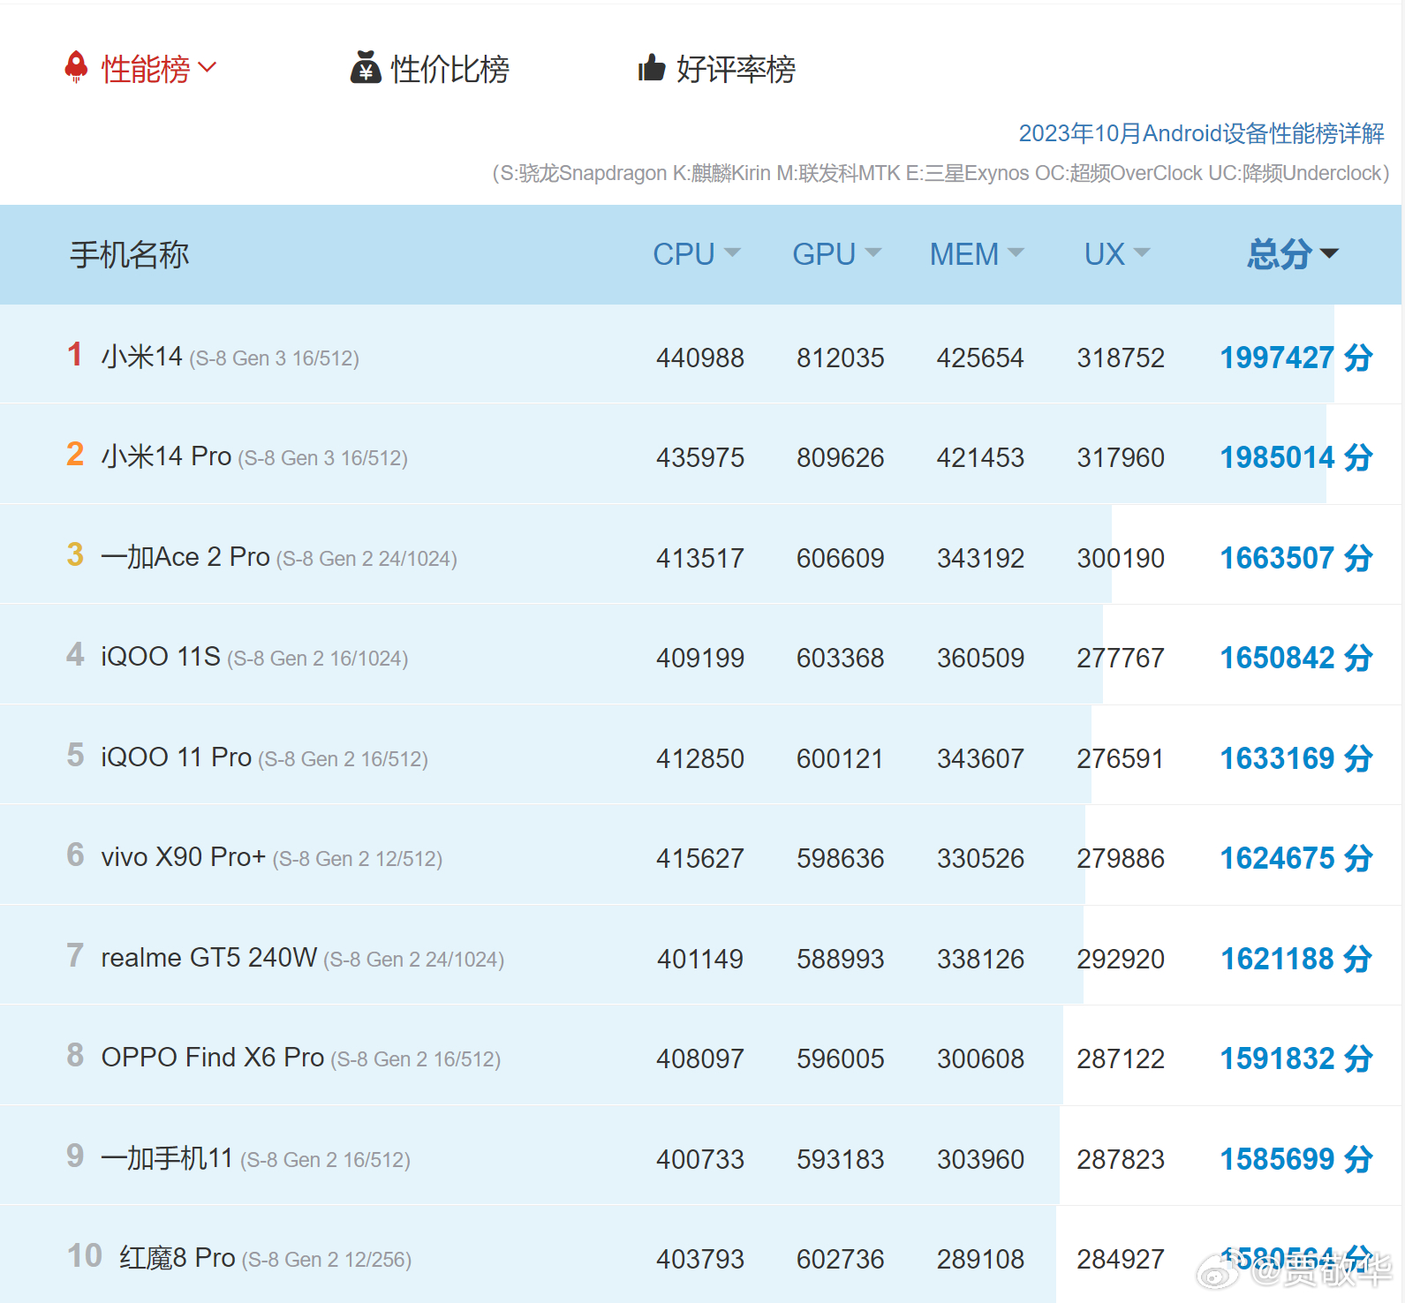Click MEM score 343192
Screen dimensions: 1405x1303
(x=980, y=558)
